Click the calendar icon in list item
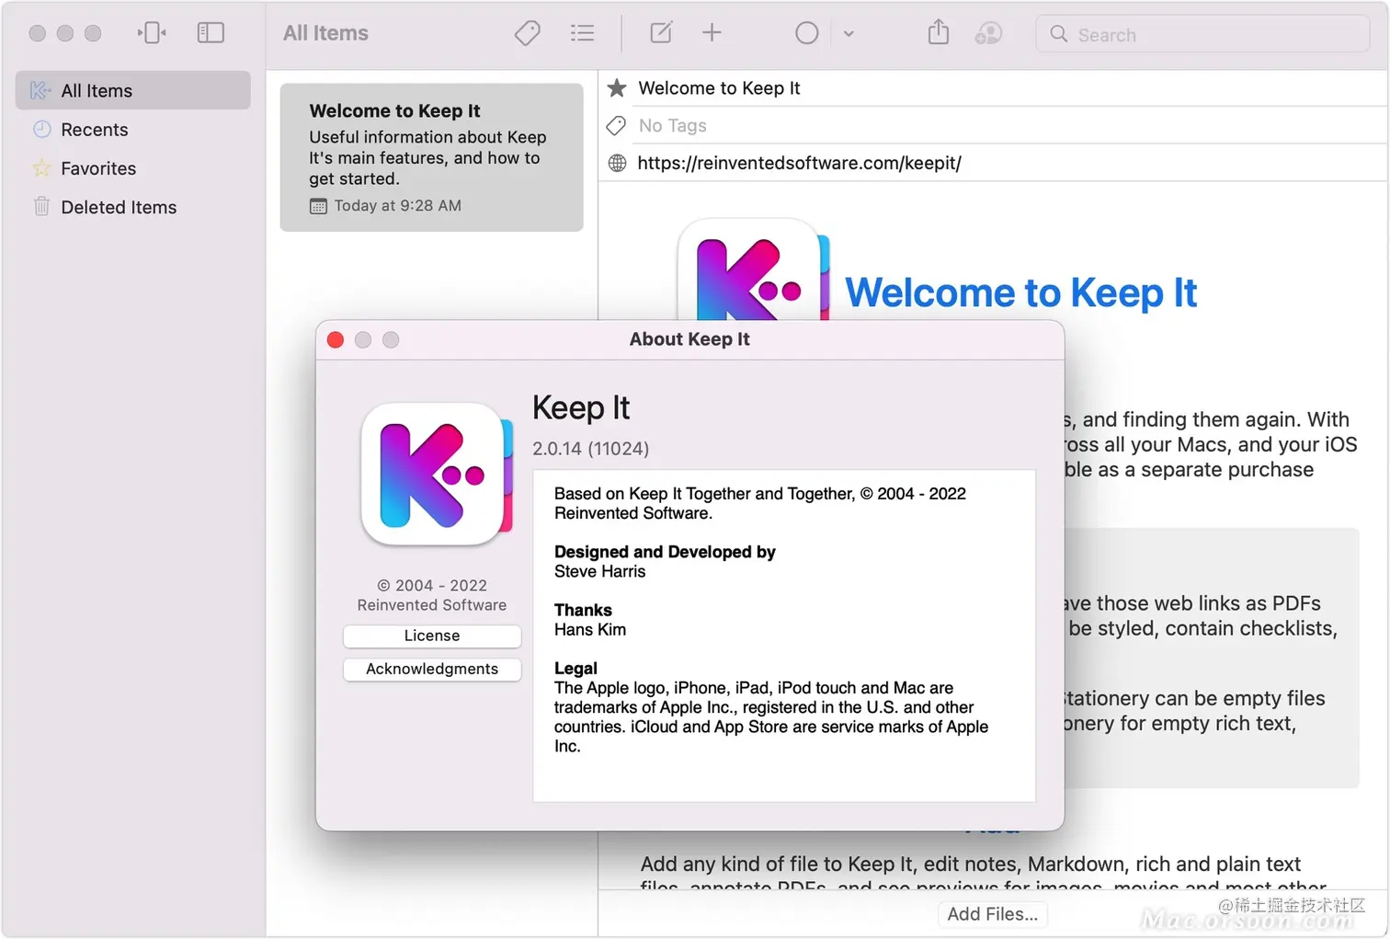 (318, 206)
